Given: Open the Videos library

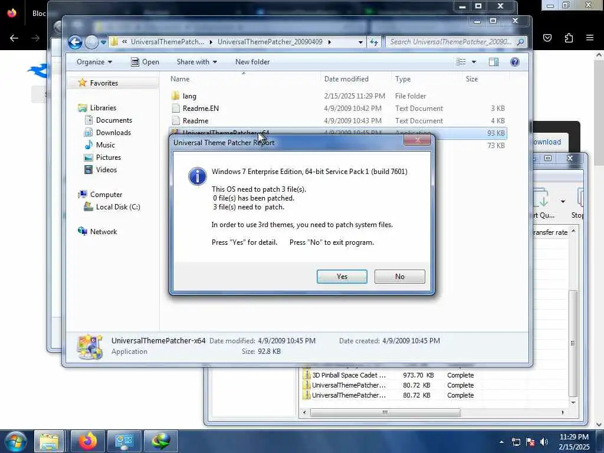Looking at the screenshot, I should 106,169.
